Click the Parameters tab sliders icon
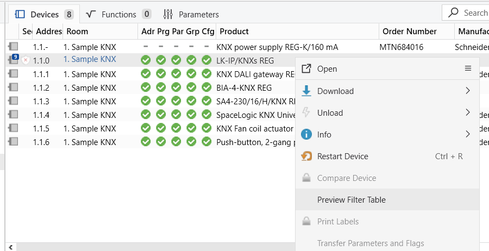Viewport: 489px width, 251px height. click(168, 14)
